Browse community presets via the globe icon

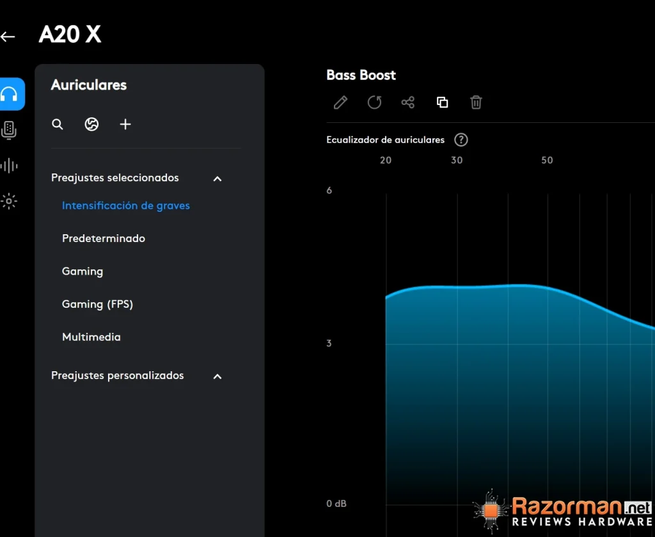91,124
